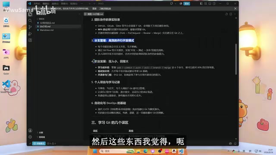Click the Copilot chat icon in title bar
This screenshot has height=155, width=276.
pyautogui.click(x=171, y=3)
